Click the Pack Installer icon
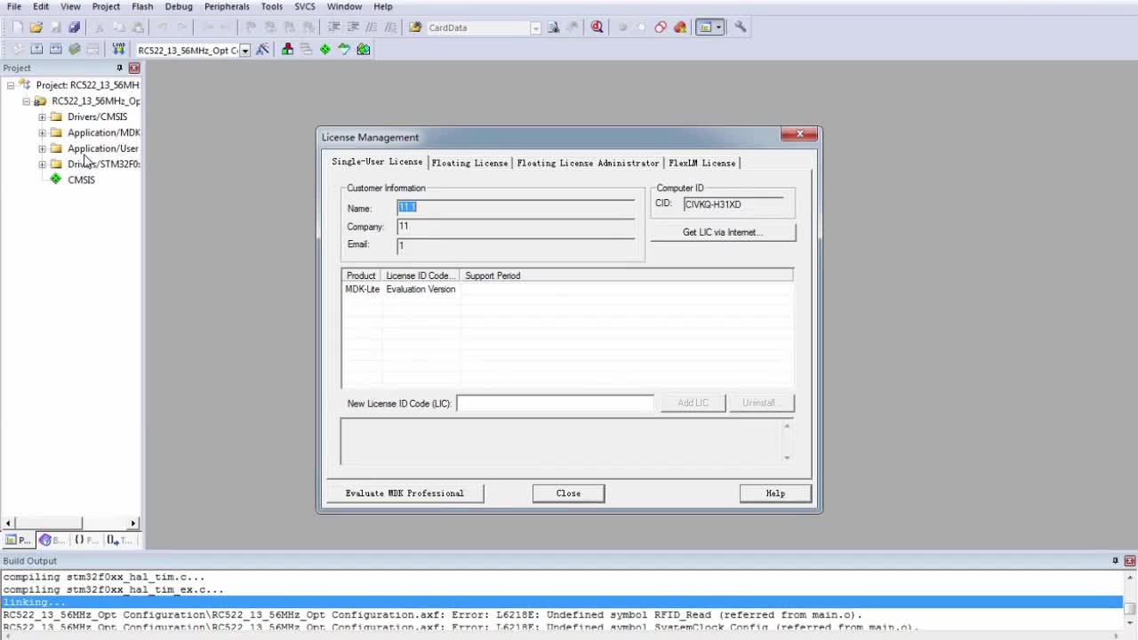 pos(364,50)
